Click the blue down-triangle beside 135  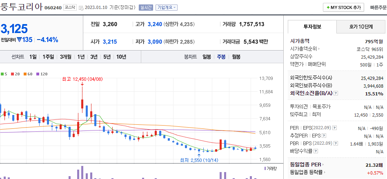click(19, 40)
